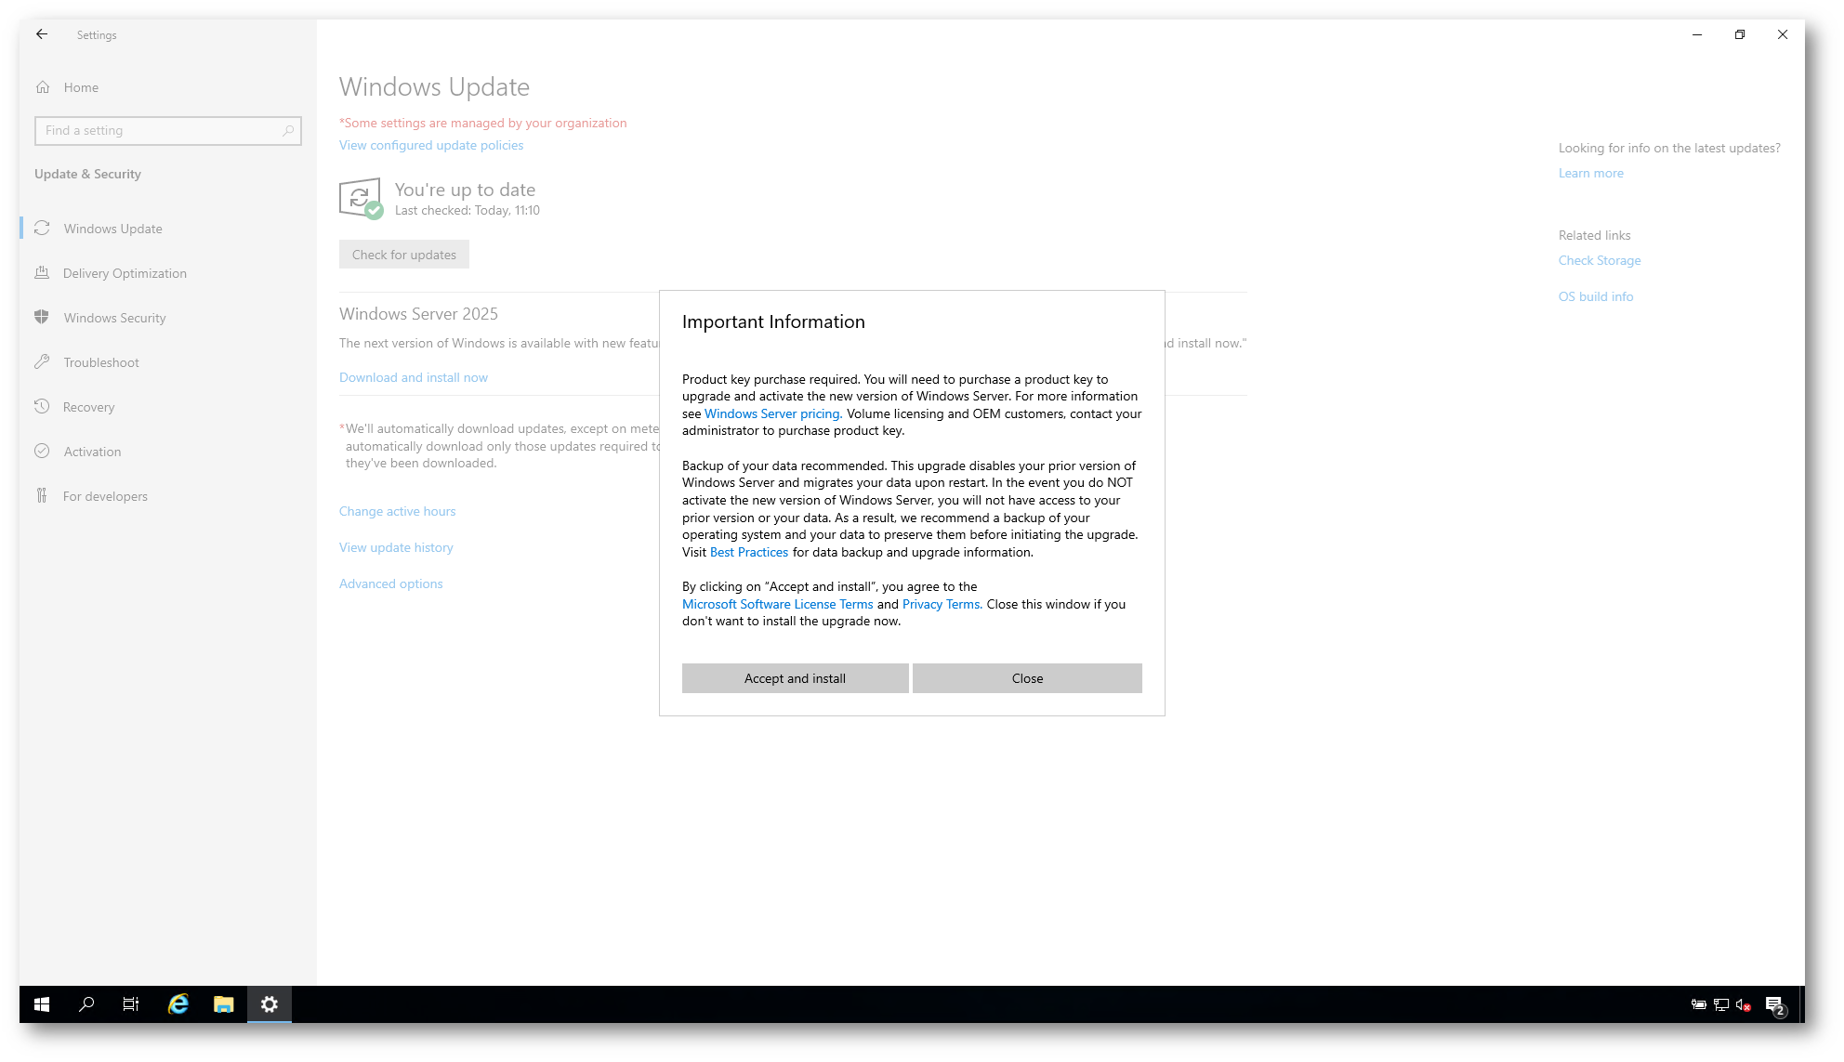Screen dimensions: 1844x1062
Task: Click the back arrow in Settings
Action: click(42, 34)
